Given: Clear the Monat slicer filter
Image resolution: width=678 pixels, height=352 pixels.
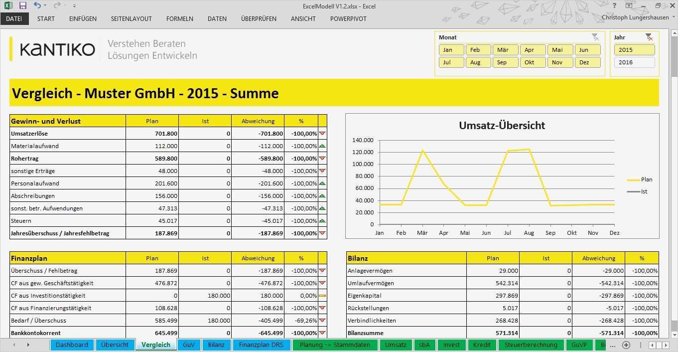Looking at the screenshot, I should [595, 37].
